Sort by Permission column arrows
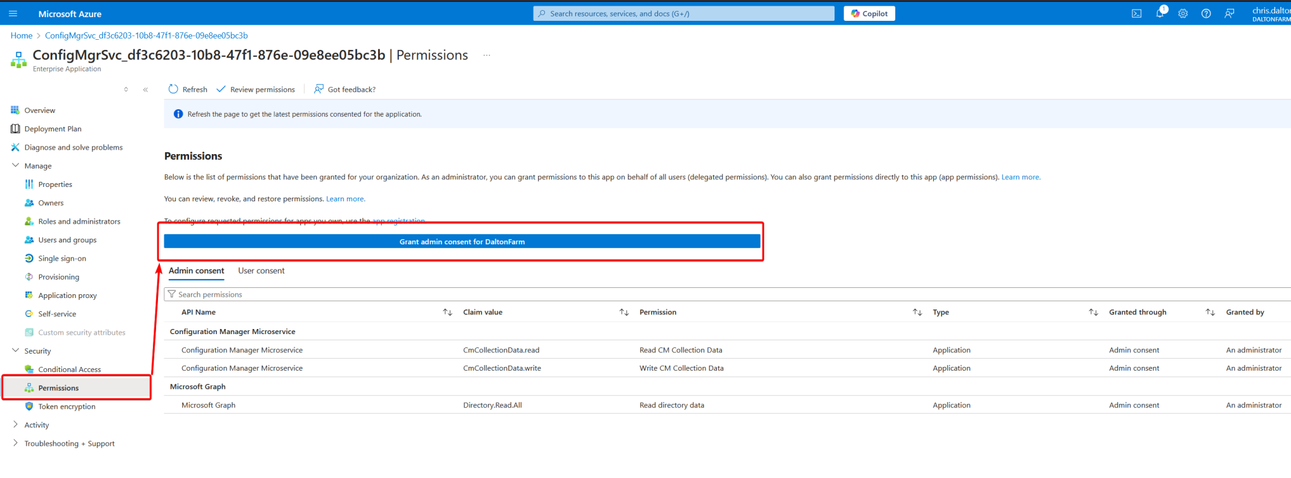Viewport: 1291px width, 478px height. (917, 312)
